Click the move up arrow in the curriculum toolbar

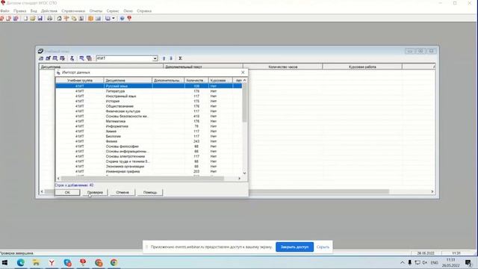pyautogui.click(x=164, y=58)
